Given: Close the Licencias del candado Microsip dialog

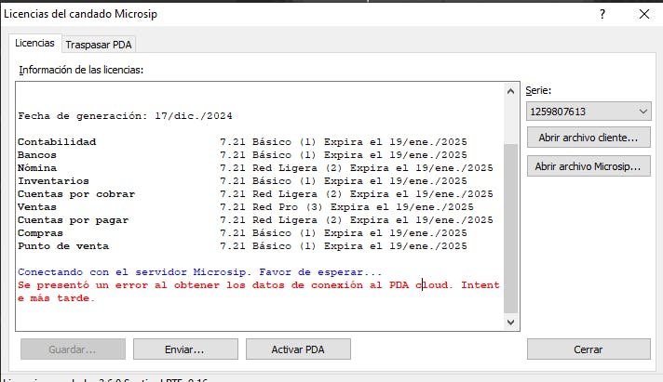Looking at the screenshot, I should coord(644,14).
